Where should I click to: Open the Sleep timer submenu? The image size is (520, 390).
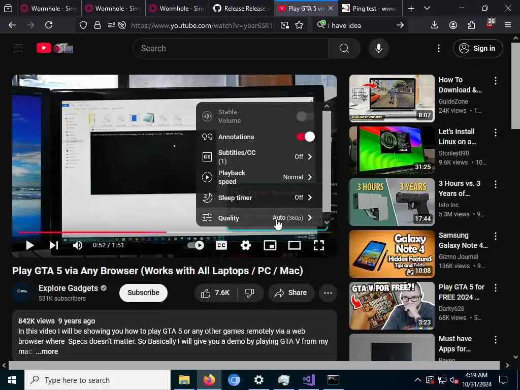[259, 198]
